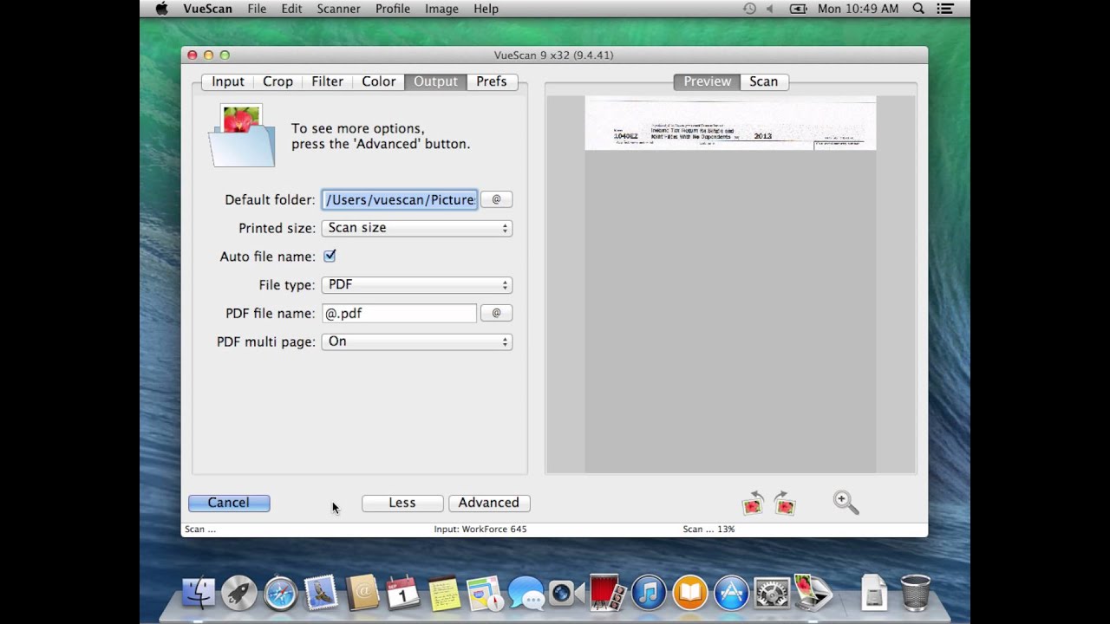Open the Profile menu
Image resolution: width=1110 pixels, height=624 pixels.
[393, 9]
